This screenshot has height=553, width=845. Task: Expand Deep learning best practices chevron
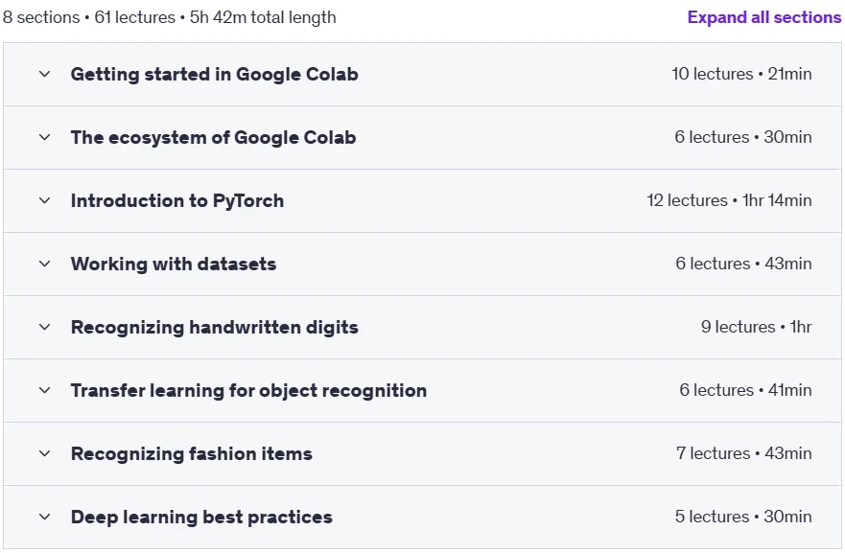tap(45, 517)
